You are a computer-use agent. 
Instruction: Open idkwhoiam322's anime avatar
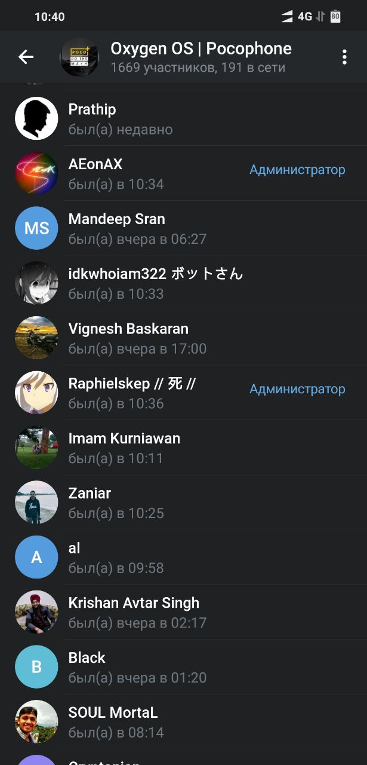(x=36, y=283)
